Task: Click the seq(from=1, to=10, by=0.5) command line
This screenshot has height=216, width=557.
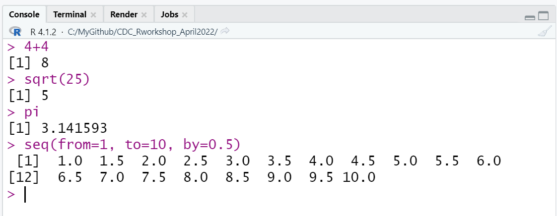Action: point(124,144)
